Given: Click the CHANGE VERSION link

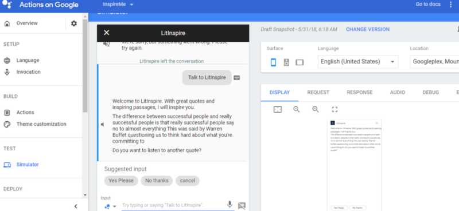Looking at the screenshot, I should click(368, 30).
